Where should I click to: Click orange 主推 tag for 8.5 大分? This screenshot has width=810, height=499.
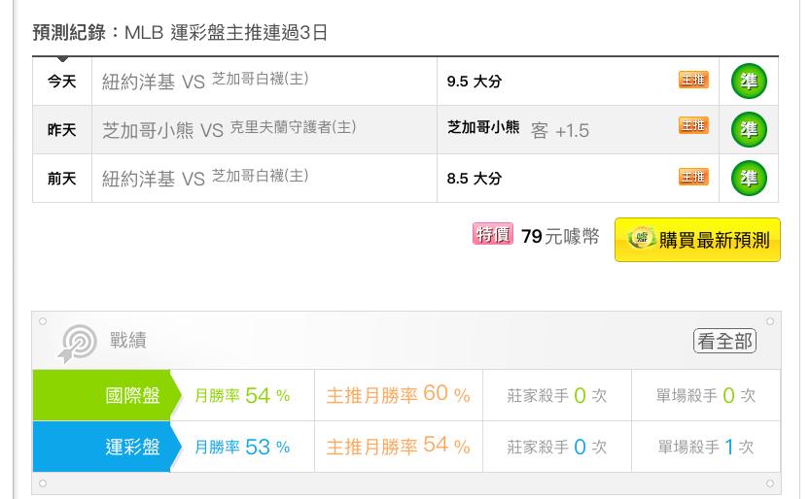(693, 177)
